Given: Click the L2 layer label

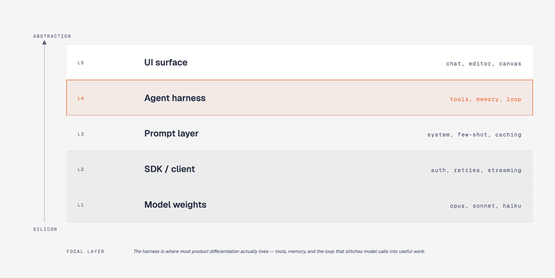Looking at the screenshot, I should pos(81,170).
